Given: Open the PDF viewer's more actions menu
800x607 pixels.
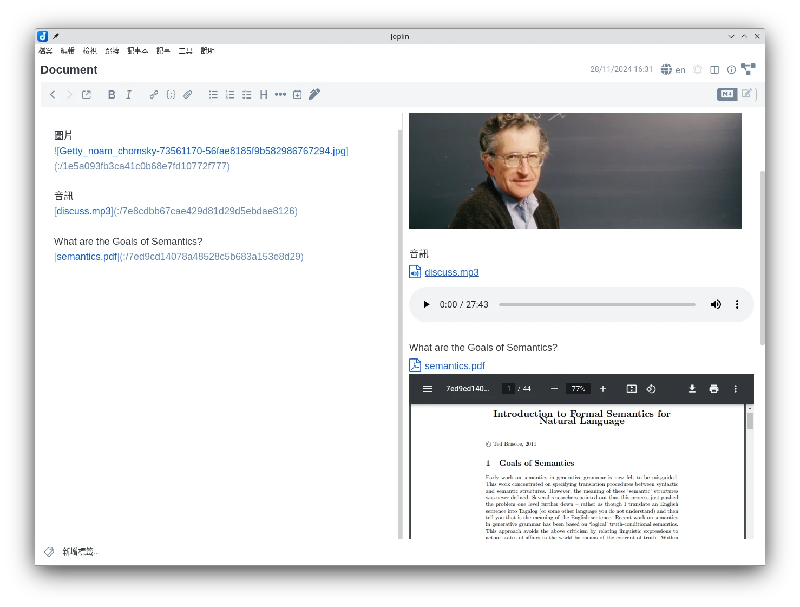Looking at the screenshot, I should click(735, 389).
